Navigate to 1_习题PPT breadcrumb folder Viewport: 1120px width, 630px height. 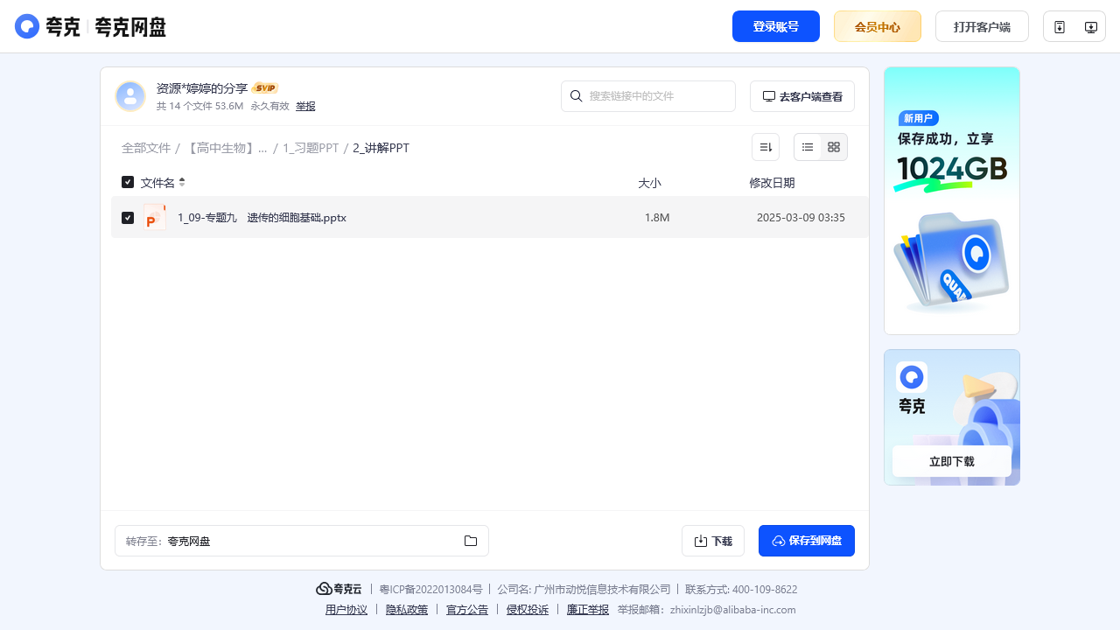tap(311, 148)
